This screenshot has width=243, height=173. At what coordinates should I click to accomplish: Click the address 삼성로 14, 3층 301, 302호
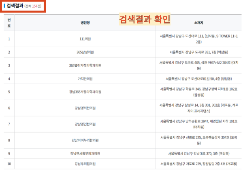[x=199, y=108]
